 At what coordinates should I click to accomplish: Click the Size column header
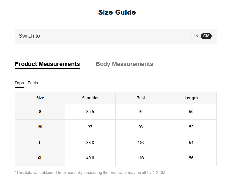(40, 98)
